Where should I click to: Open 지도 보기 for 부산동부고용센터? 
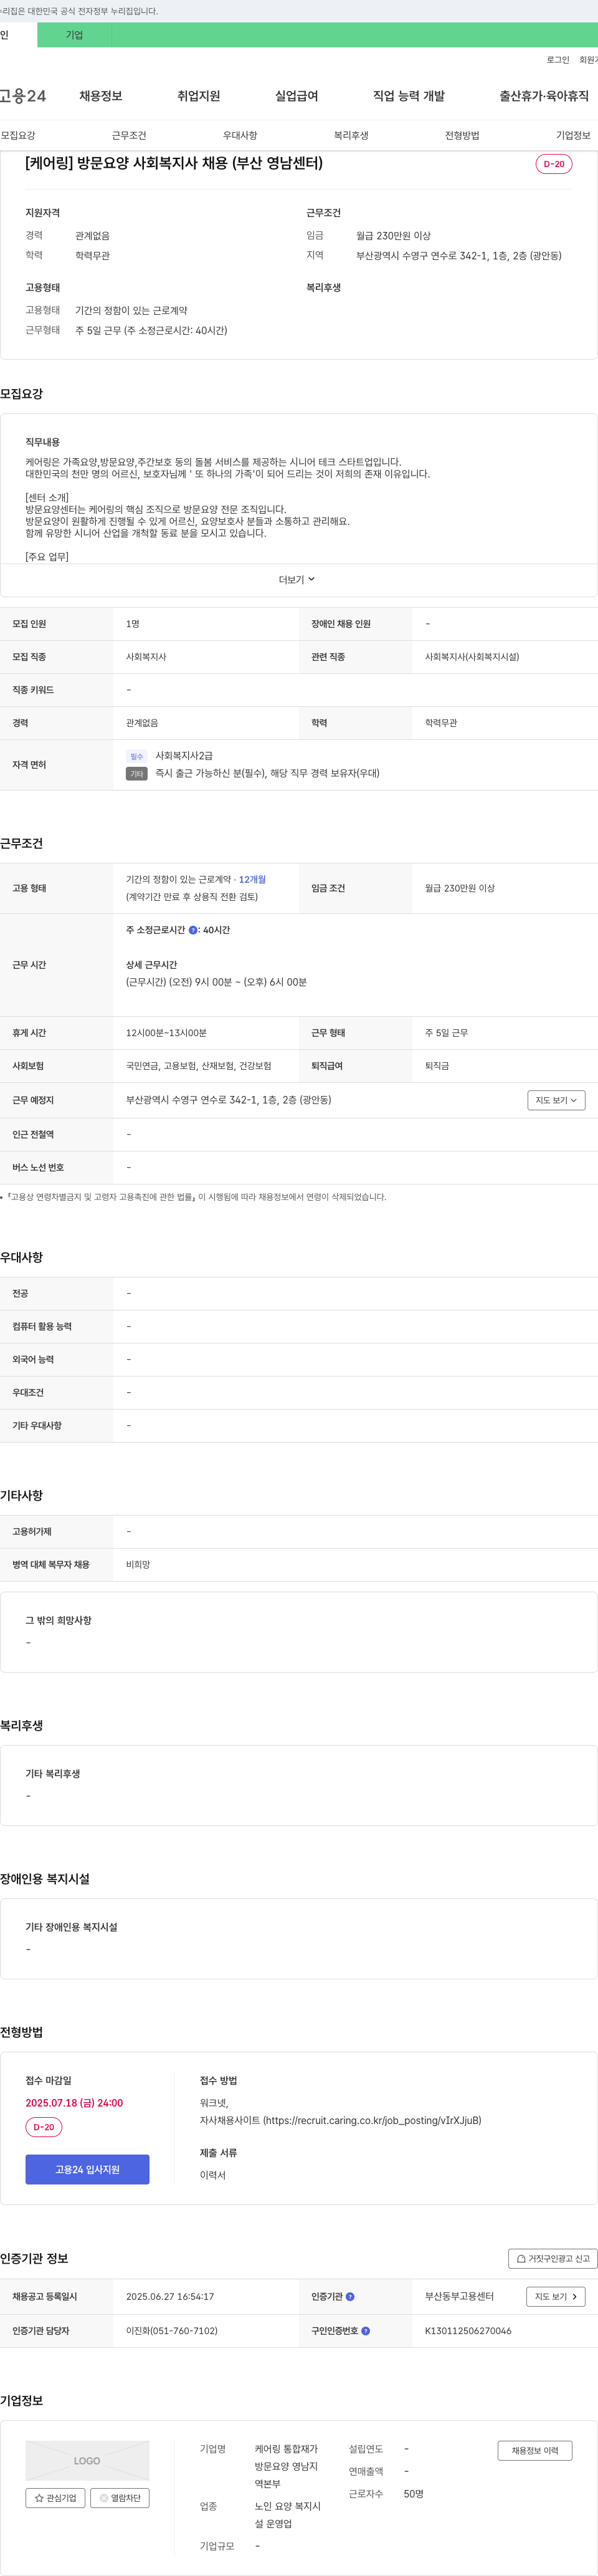point(556,2297)
